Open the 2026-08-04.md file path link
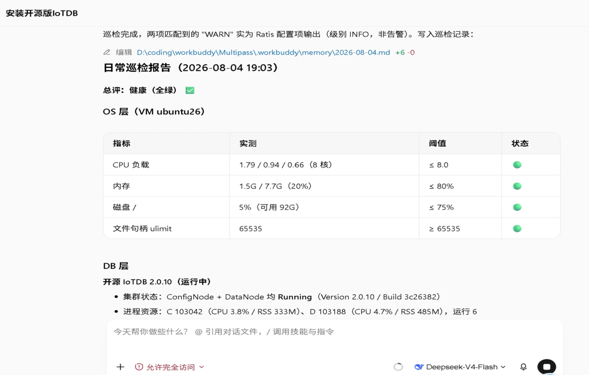589x375 pixels. click(263, 53)
